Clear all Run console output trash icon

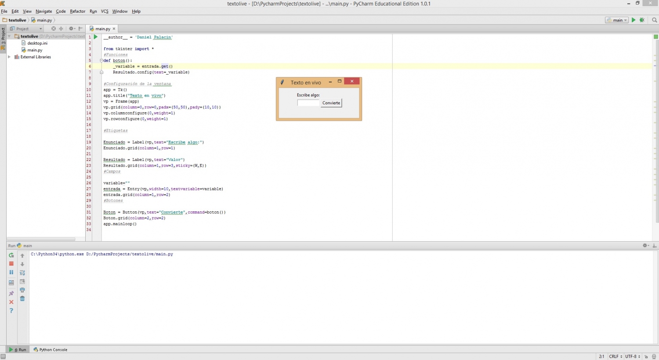point(22,299)
